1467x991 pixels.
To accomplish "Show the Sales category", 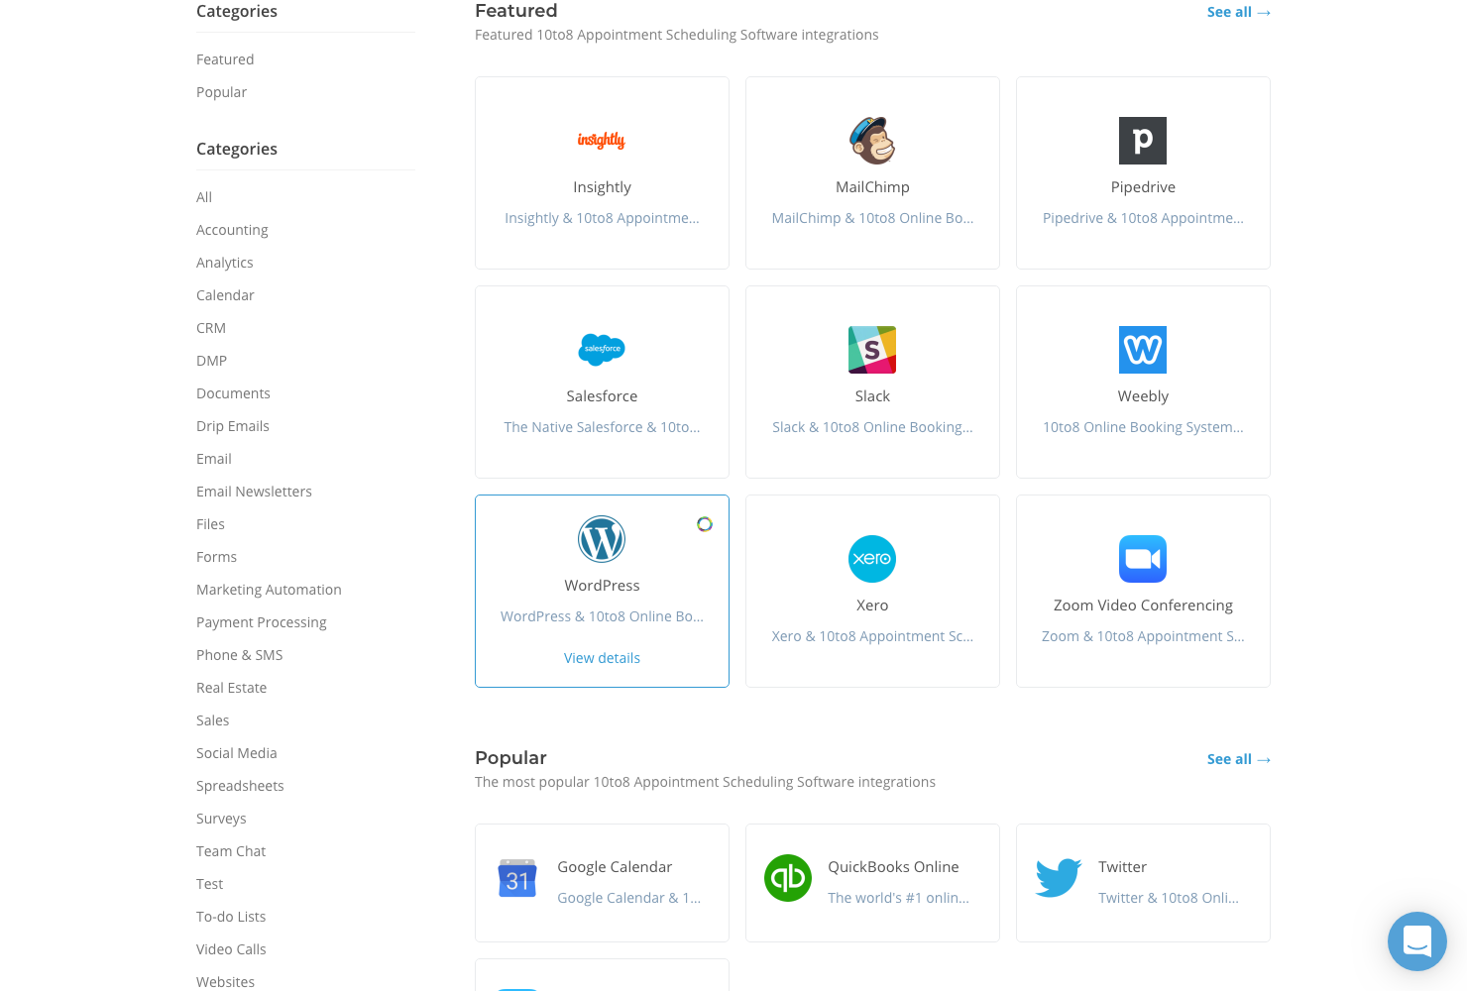I will click(x=212, y=720).
